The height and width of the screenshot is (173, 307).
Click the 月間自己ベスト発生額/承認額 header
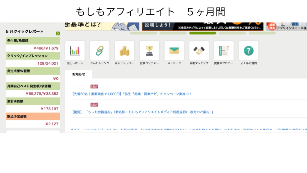[33, 86]
